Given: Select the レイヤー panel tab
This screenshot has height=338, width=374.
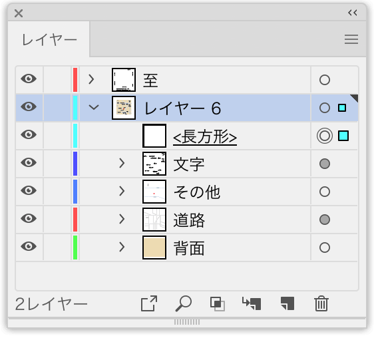Looking at the screenshot, I should pos(49,39).
